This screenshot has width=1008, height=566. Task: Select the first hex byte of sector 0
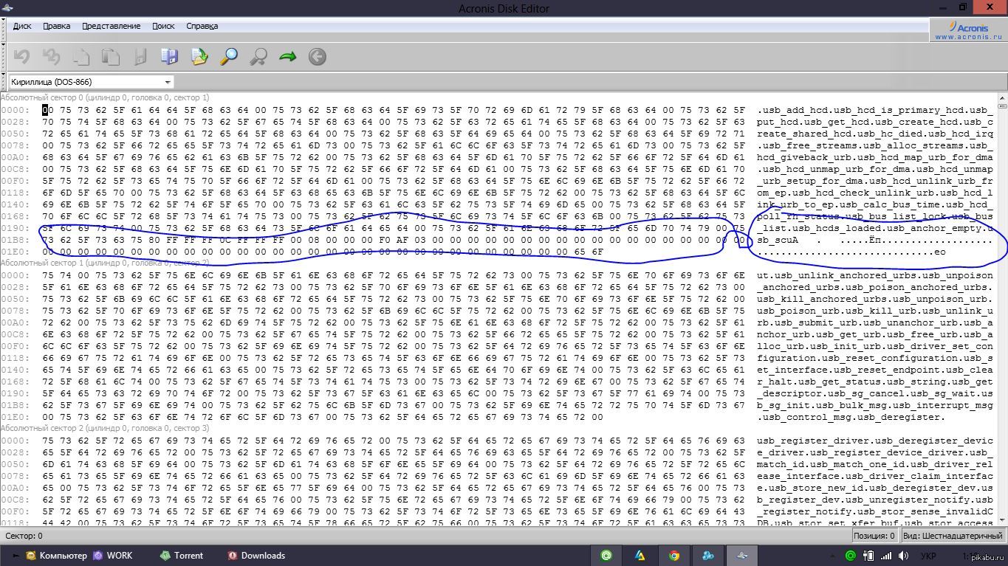47,110
